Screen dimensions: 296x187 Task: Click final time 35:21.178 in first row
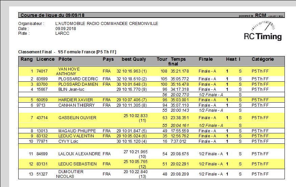tap(179, 71)
